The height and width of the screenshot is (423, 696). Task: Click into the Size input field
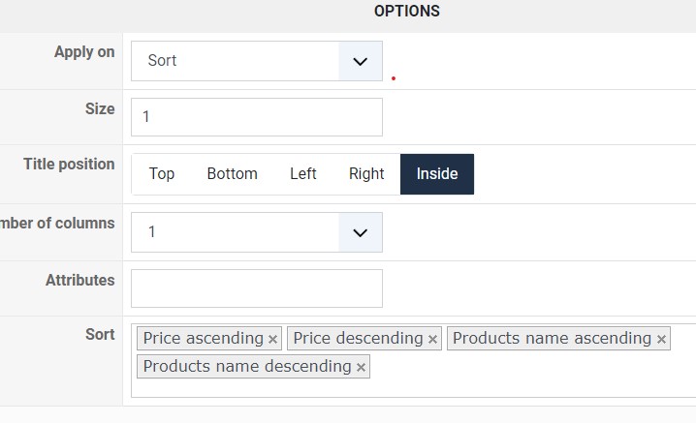(256, 117)
